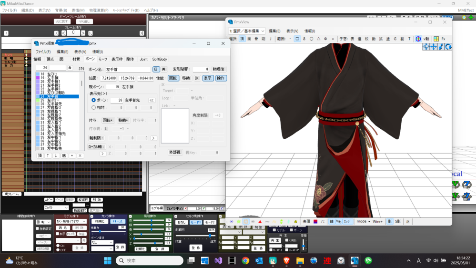Toggle blue circle vertex display icon

pyautogui.click(x=232, y=222)
